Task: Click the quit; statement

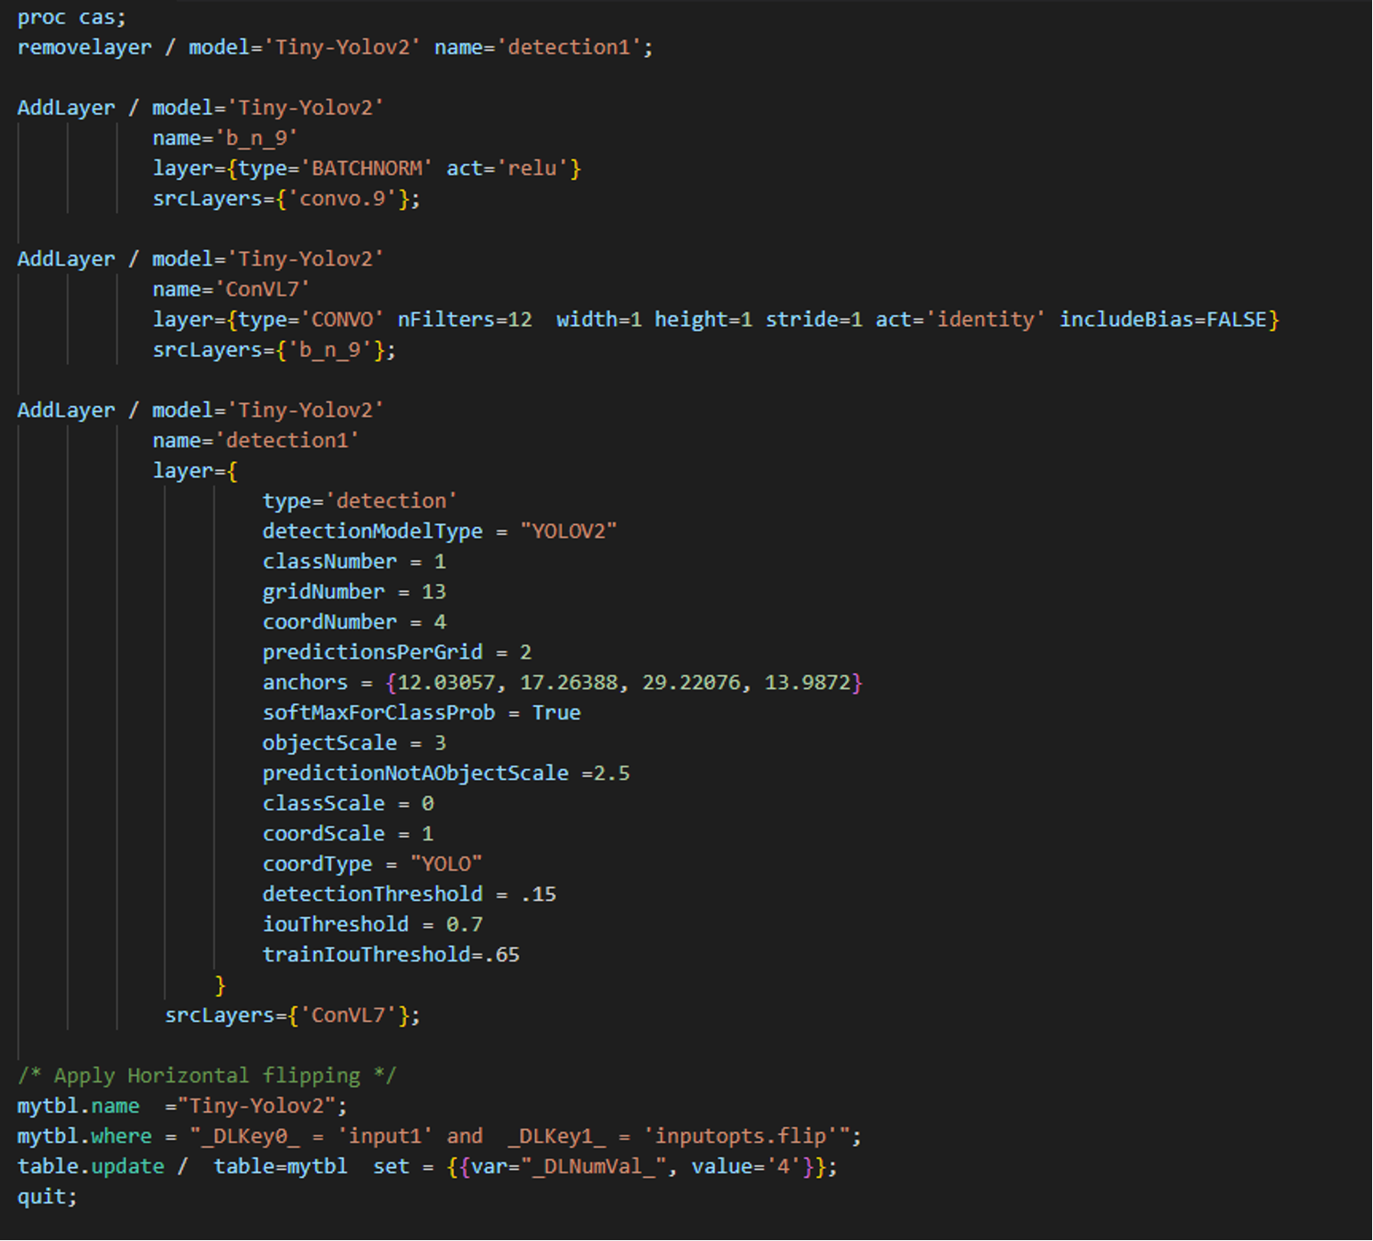Action: pos(46,1198)
